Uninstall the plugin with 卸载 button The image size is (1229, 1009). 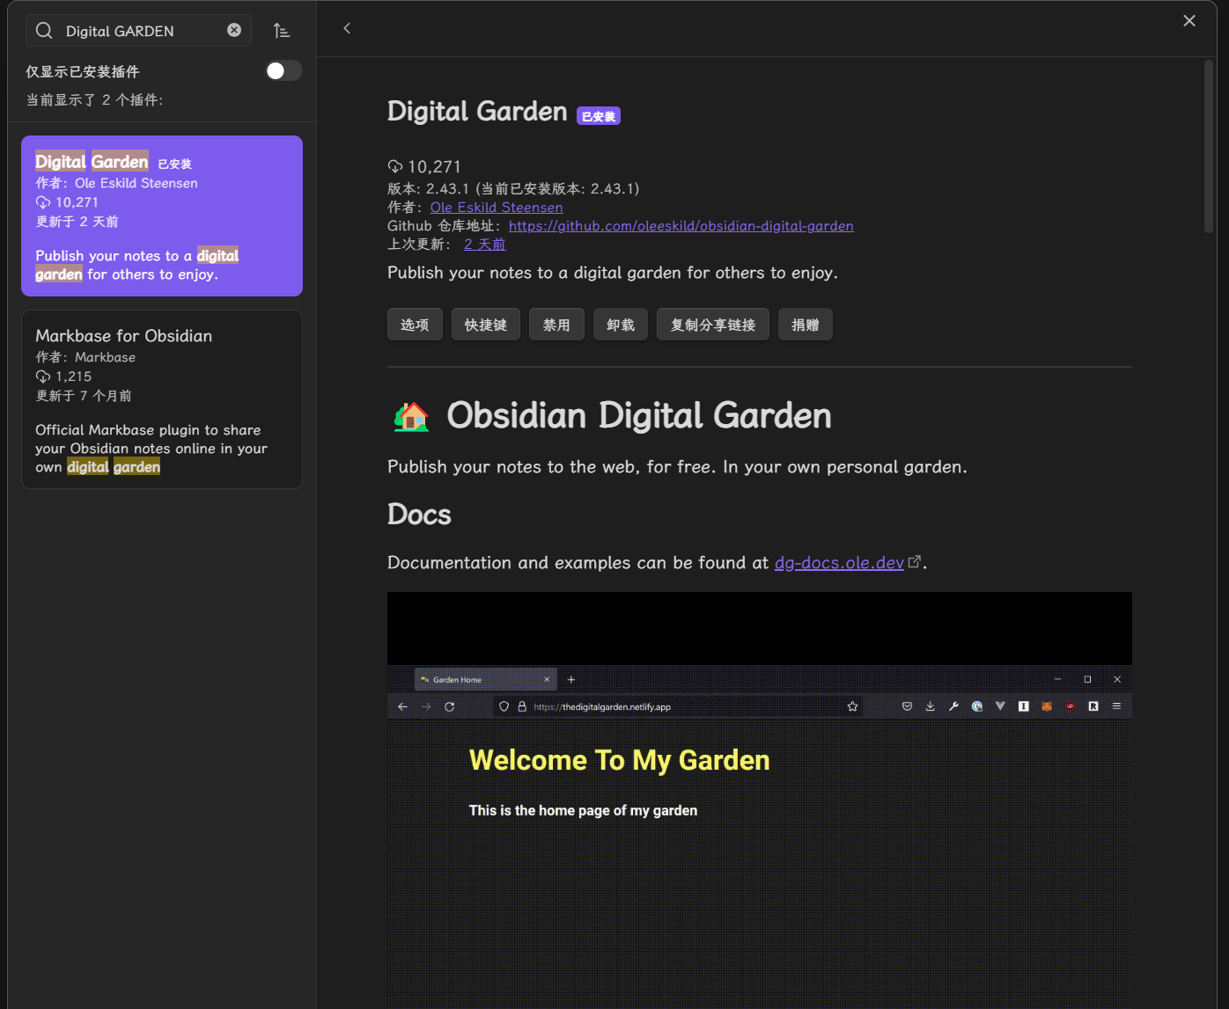[621, 325]
